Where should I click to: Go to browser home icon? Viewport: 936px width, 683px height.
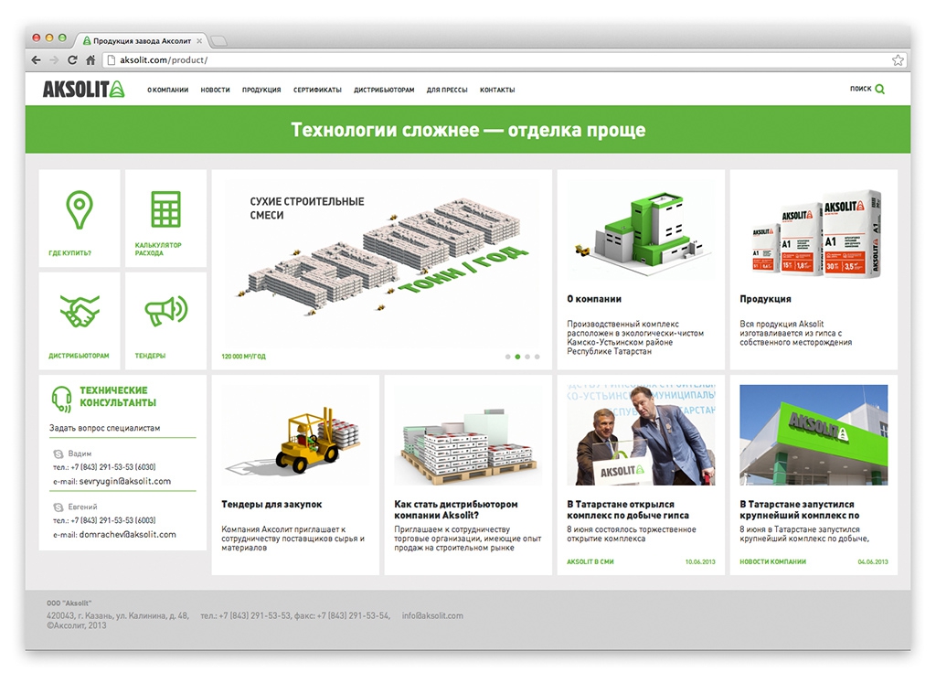point(90,60)
